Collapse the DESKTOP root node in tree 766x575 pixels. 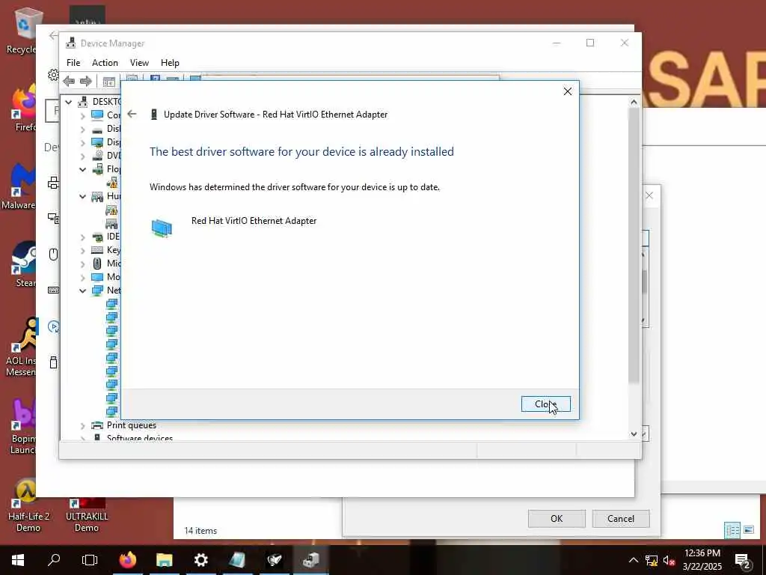[69, 102]
